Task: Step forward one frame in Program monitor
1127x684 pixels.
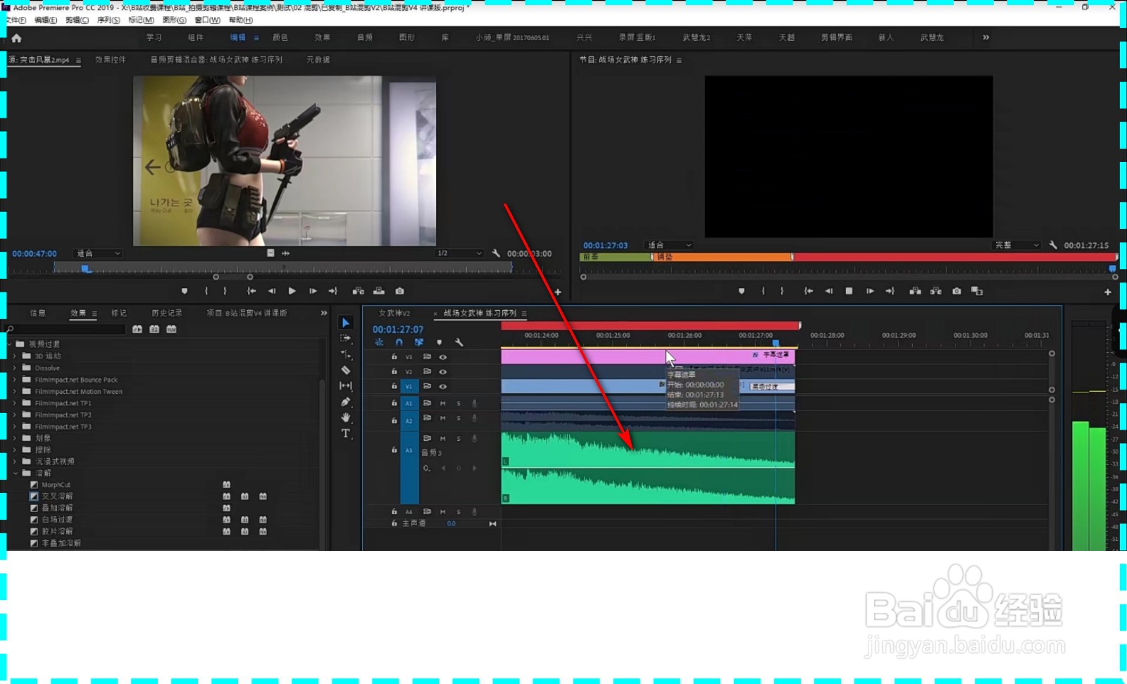Action: click(x=870, y=291)
